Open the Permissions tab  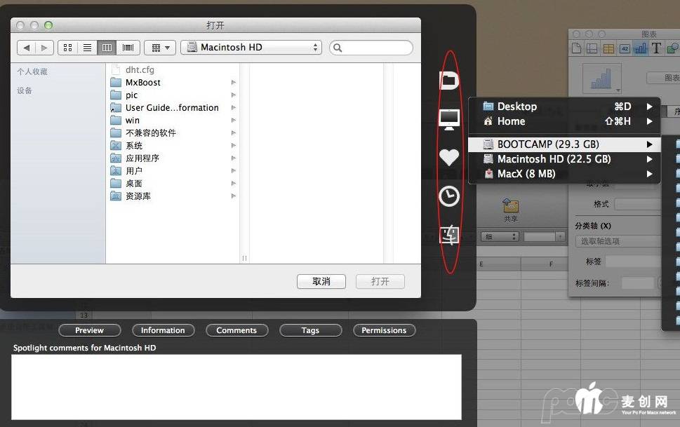[x=384, y=330]
